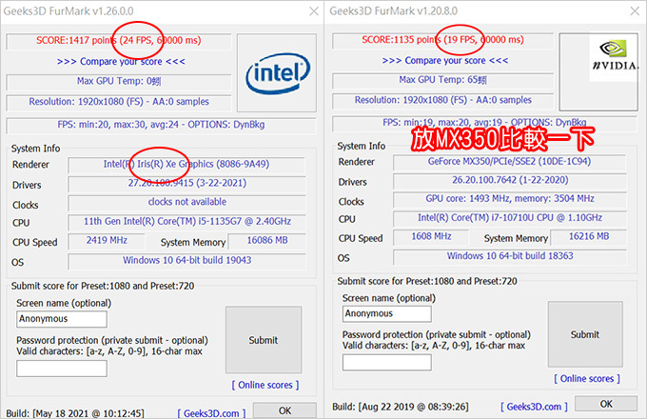Image resolution: width=647 pixels, height=419 pixels.
Task: Select 'Max GPU Temp: 65' text
Action: point(442,80)
